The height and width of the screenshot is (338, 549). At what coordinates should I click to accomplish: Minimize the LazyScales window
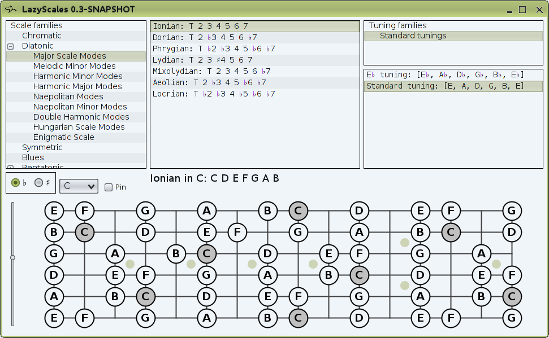click(x=509, y=11)
